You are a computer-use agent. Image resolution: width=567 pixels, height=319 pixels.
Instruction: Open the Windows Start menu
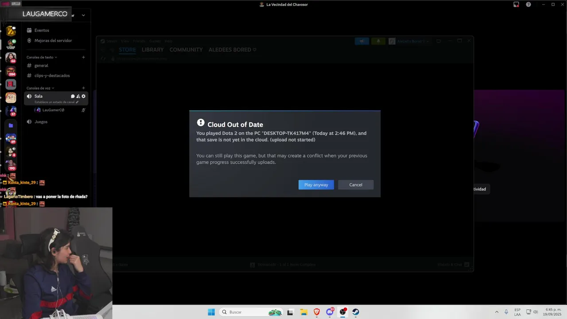(211, 312)
